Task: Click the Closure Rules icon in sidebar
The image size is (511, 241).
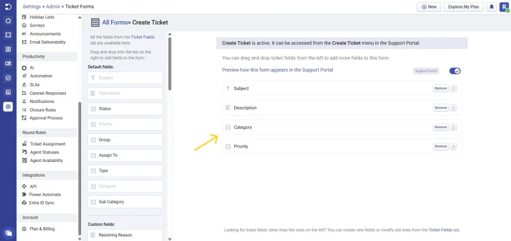Action: [24, 110]
